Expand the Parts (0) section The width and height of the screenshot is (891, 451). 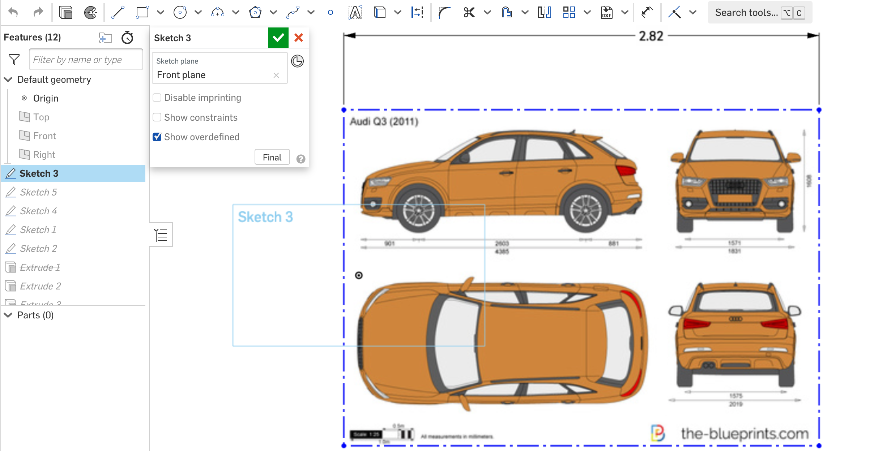[8, 315]
